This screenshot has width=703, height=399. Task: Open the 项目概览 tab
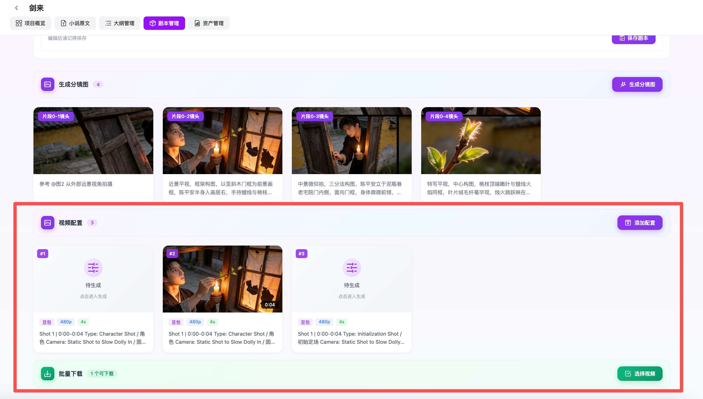30,23
